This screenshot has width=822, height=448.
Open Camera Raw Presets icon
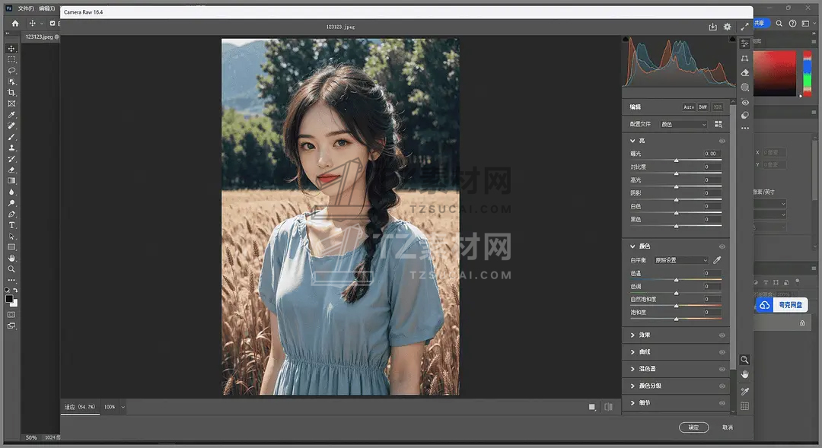pyautogui.click(x=744, y=115)
